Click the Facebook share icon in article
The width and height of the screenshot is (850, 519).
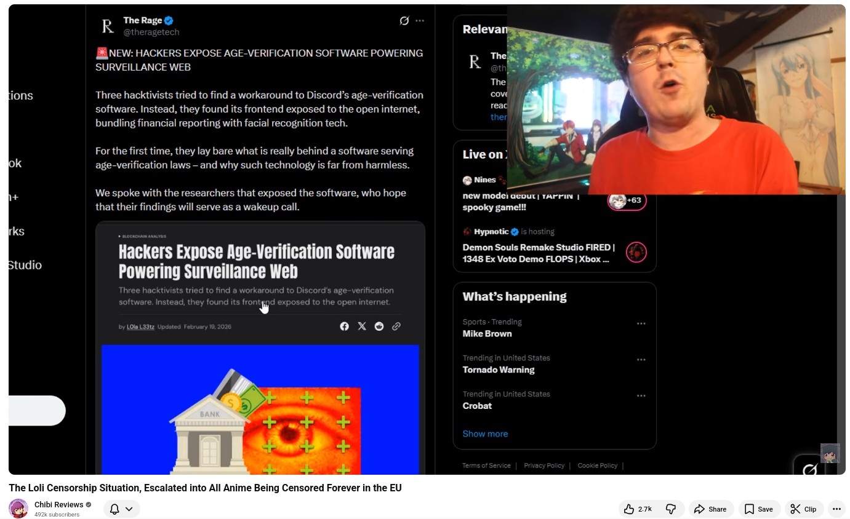coord(344,327)
